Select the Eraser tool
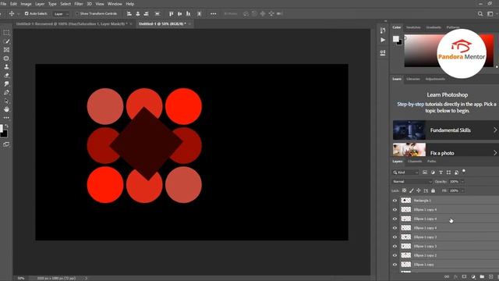This screenshot has height=281, width=499. pos(6,76)
